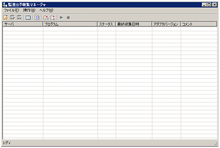Click the レディ status bar text
Screen dimensions: 220x148
point(7,143)
